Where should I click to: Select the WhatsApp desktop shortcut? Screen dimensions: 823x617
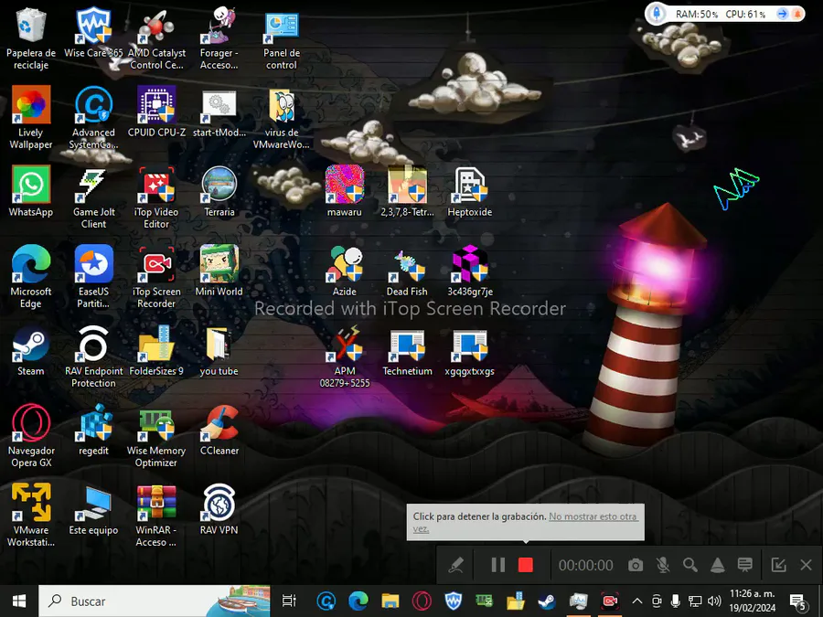pos(31,192)
